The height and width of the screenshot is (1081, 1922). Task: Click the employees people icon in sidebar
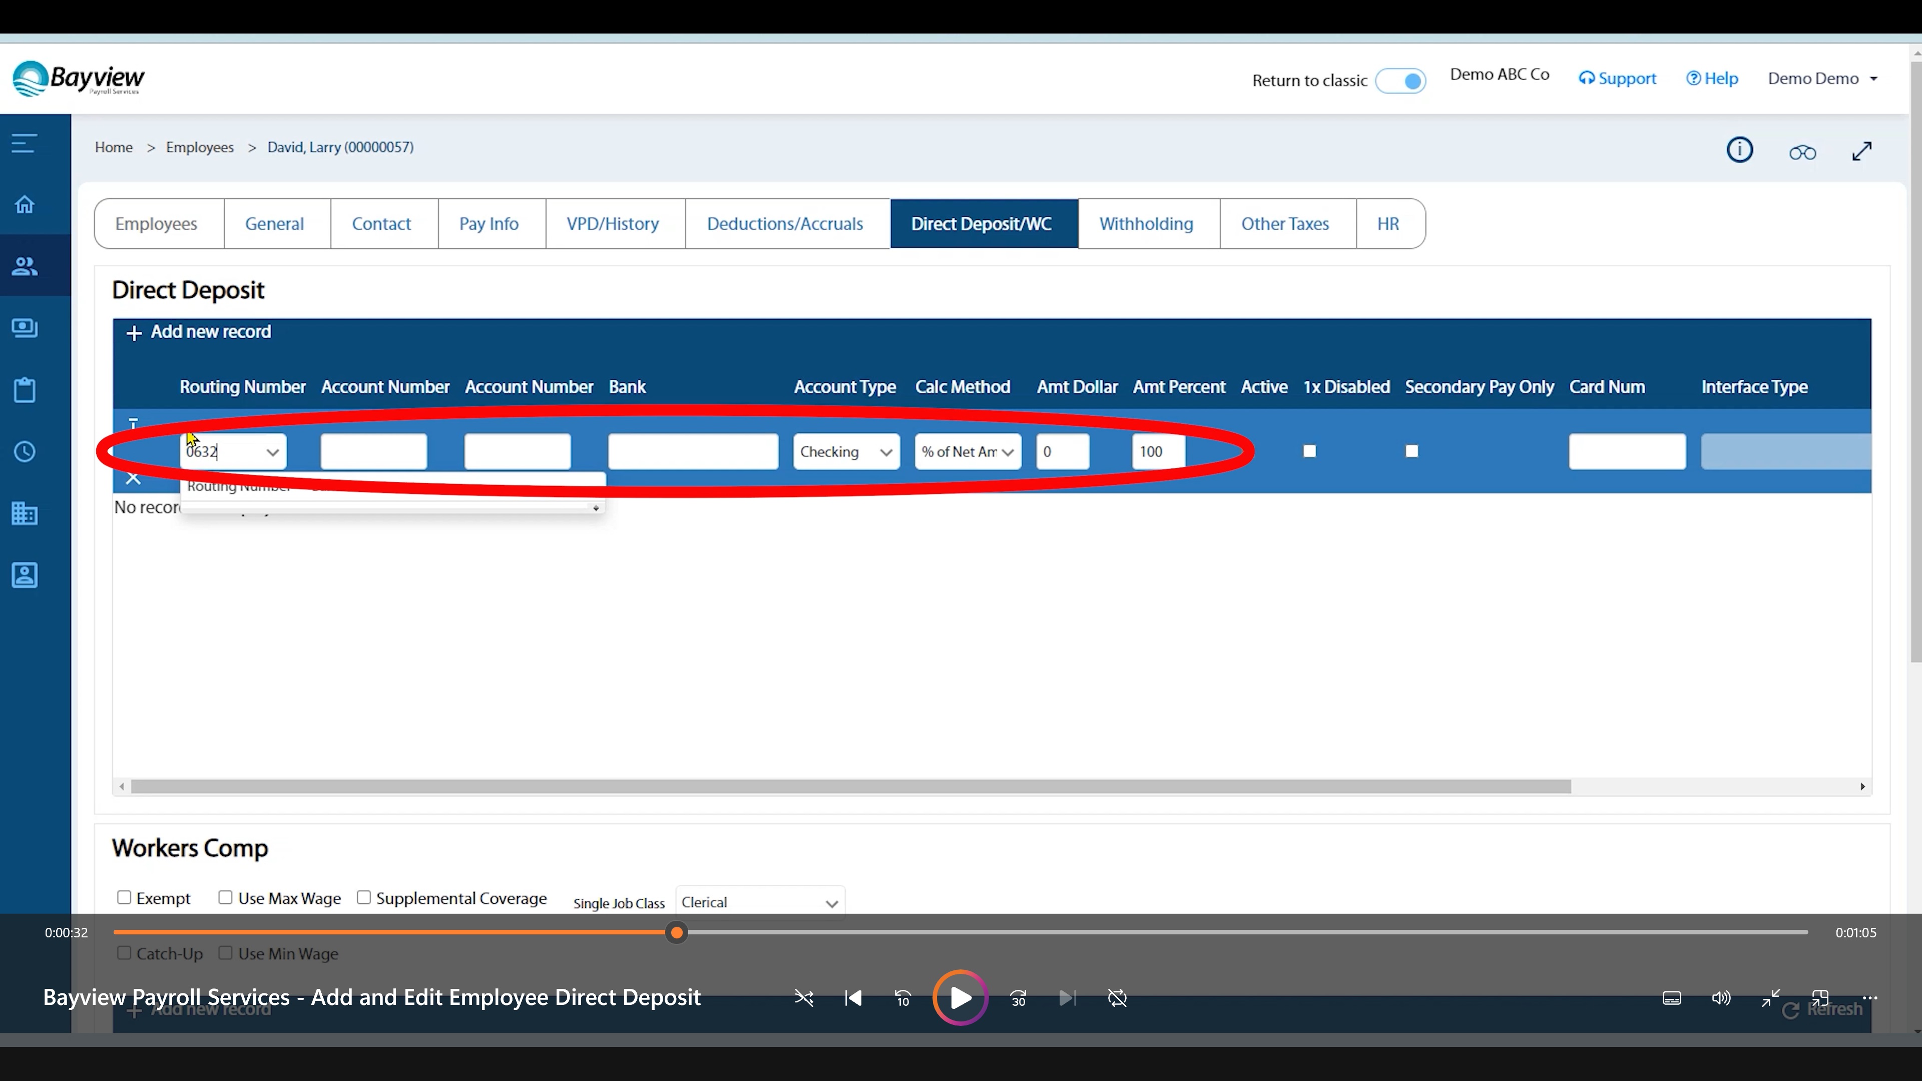pyautogui.click(x=25, y=266)
